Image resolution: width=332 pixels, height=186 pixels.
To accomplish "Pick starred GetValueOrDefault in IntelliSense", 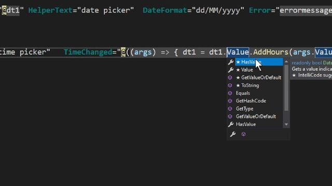I will [259, 78].
